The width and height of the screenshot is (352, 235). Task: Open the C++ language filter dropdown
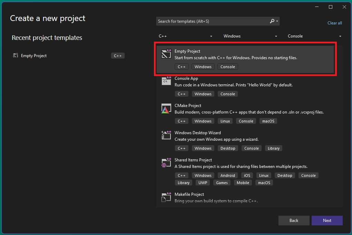pyautogui.click(x=185, y=36)
